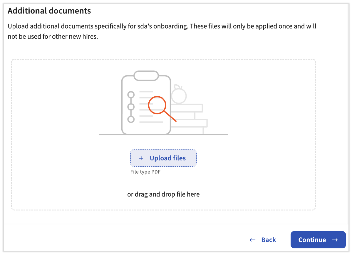Click the apple illustration above the books
Viewport: 352px width, 255px height.
(179, 95)
